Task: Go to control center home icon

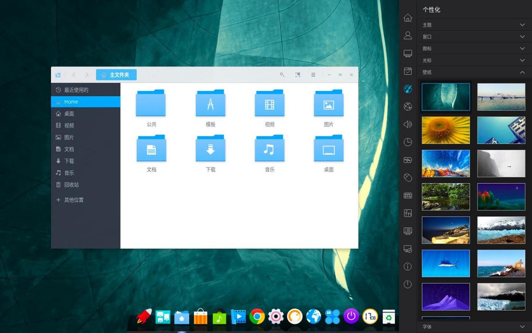Action: pyautogui.click(x=408, y=18)
